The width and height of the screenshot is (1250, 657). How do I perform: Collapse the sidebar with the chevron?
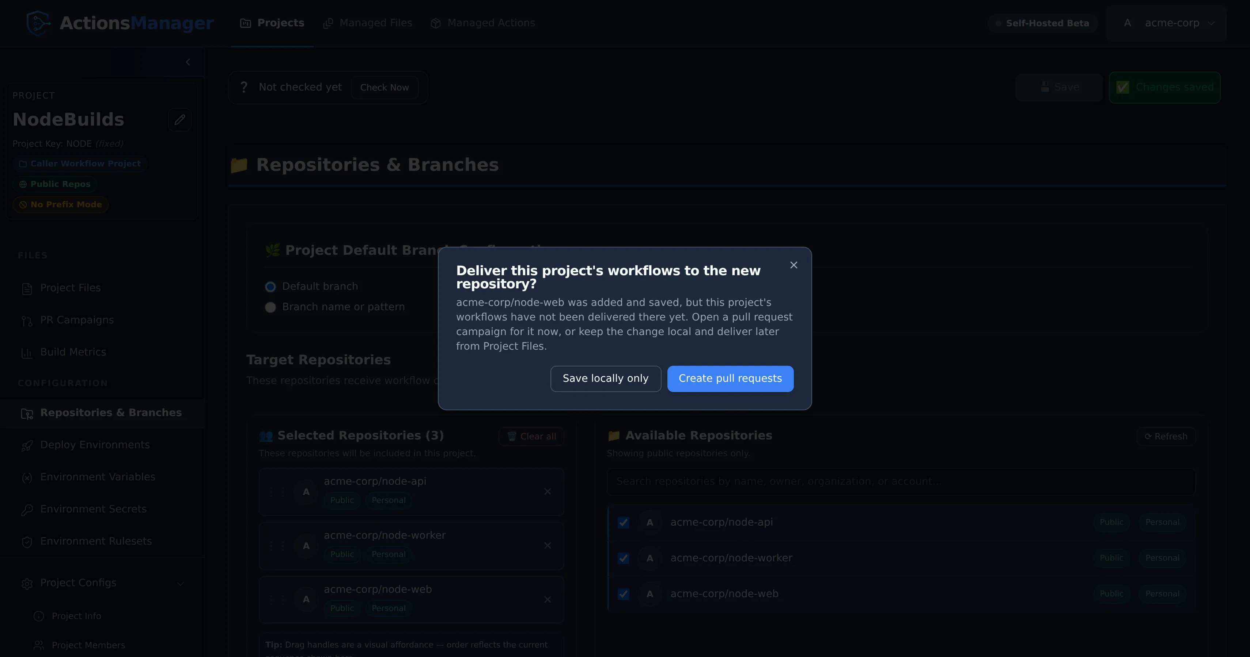[x=188, y=62]
